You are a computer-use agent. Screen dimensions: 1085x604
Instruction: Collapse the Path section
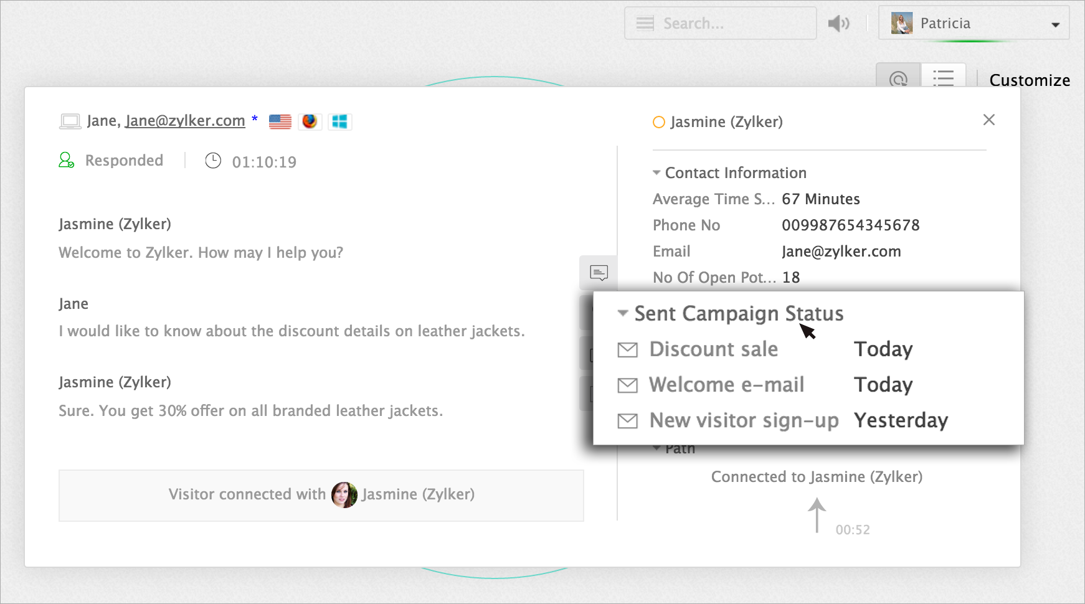656,448
